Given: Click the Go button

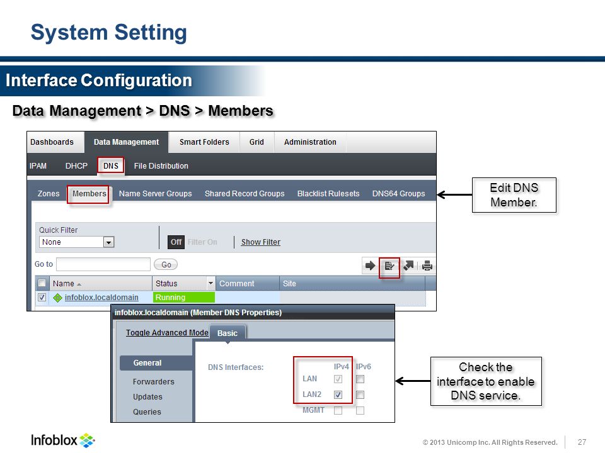Looking at the screenshot, I should (166, 265).
